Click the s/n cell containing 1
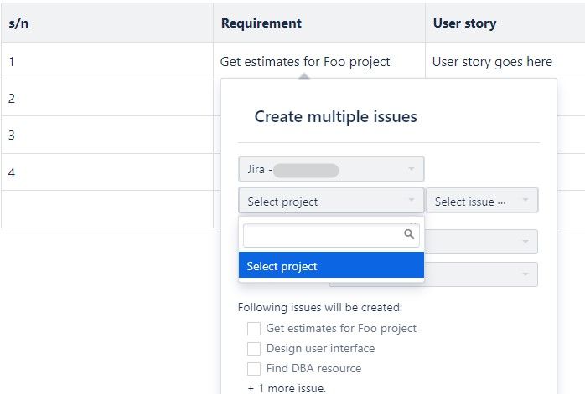The width and height of the screenshot is (585, 394). pyautogui.click(x=107, y=61)
